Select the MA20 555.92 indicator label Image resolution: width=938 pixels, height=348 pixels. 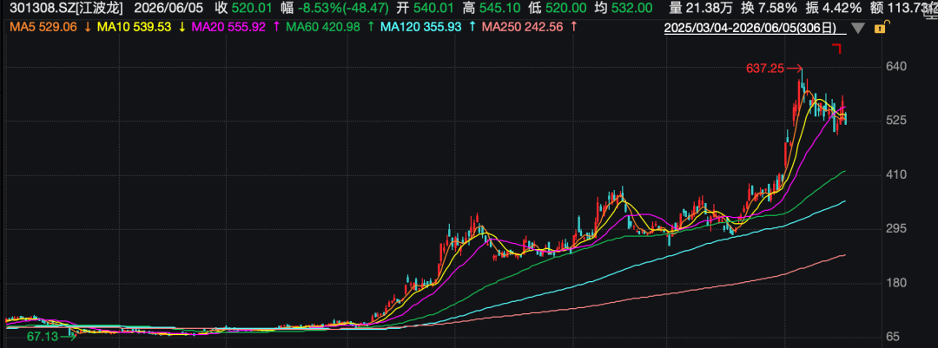(227, 27)
